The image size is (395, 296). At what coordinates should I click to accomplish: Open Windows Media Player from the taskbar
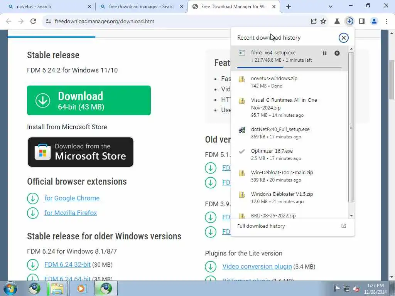81,288
